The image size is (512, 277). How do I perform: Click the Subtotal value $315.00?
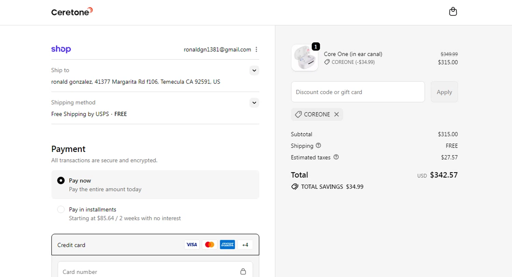coord(448,134)
